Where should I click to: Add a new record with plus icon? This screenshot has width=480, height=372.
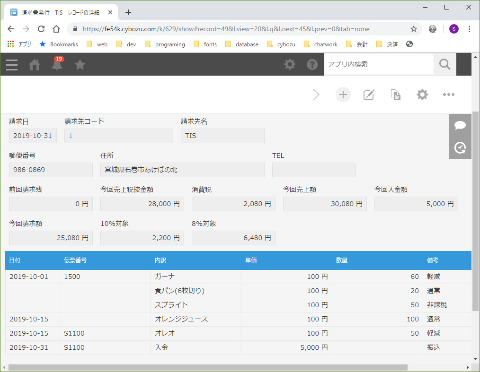click(343, 95)
